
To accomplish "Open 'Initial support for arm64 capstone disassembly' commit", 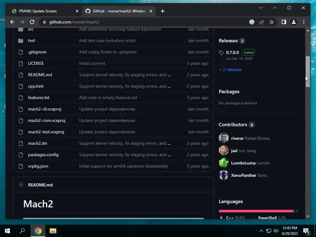I will 123,166.
